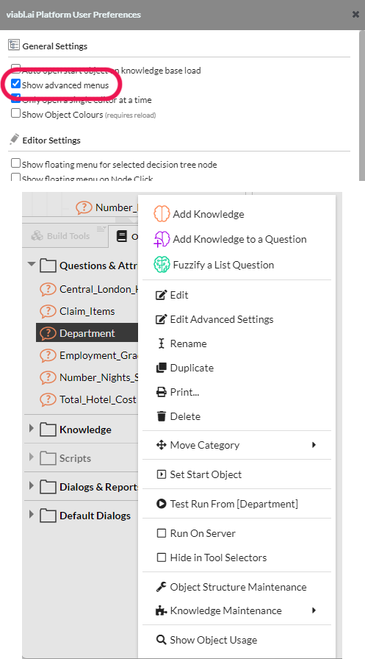Expand the Default Dialogs folder arrow
365x659 pixels.
[31, 514]
